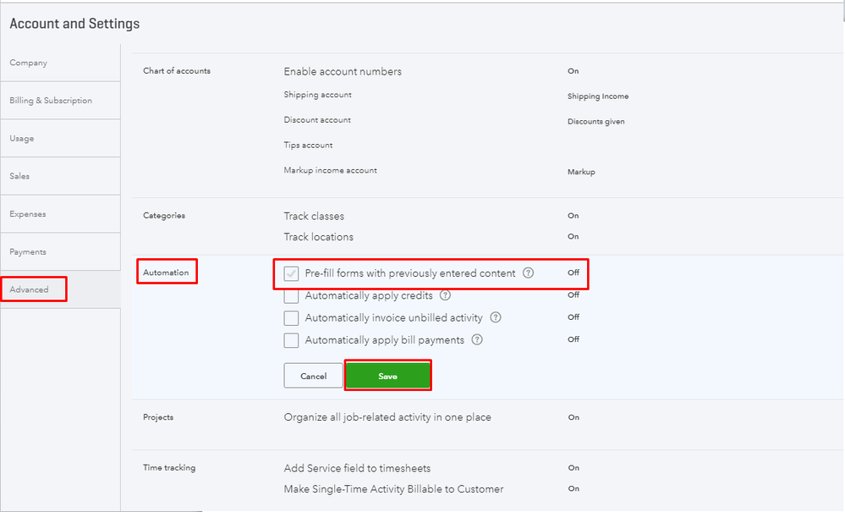
Task: Check Automatically invoice unbilled activity
Action: pos(291,318)
